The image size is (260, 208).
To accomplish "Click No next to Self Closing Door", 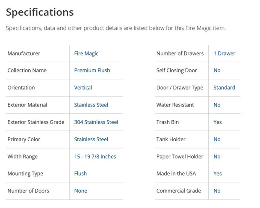I will (217, 71).
